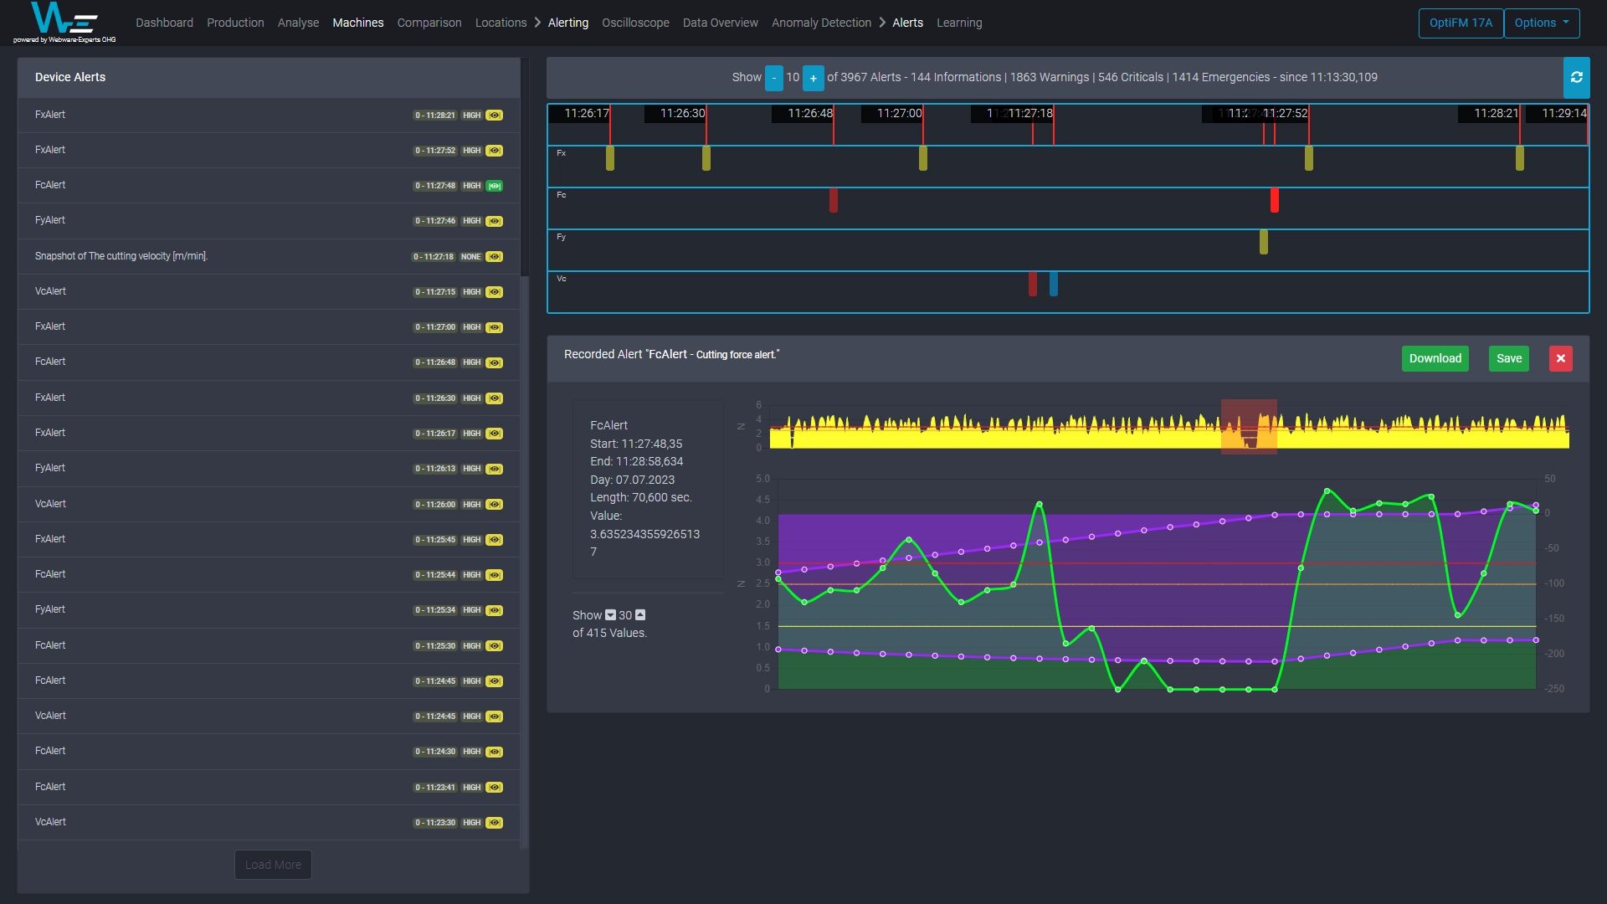The width and height of the screenshot is (1607, 904).
Task: Click the Download button for the recorded alert
Action: click(1435, 358)
